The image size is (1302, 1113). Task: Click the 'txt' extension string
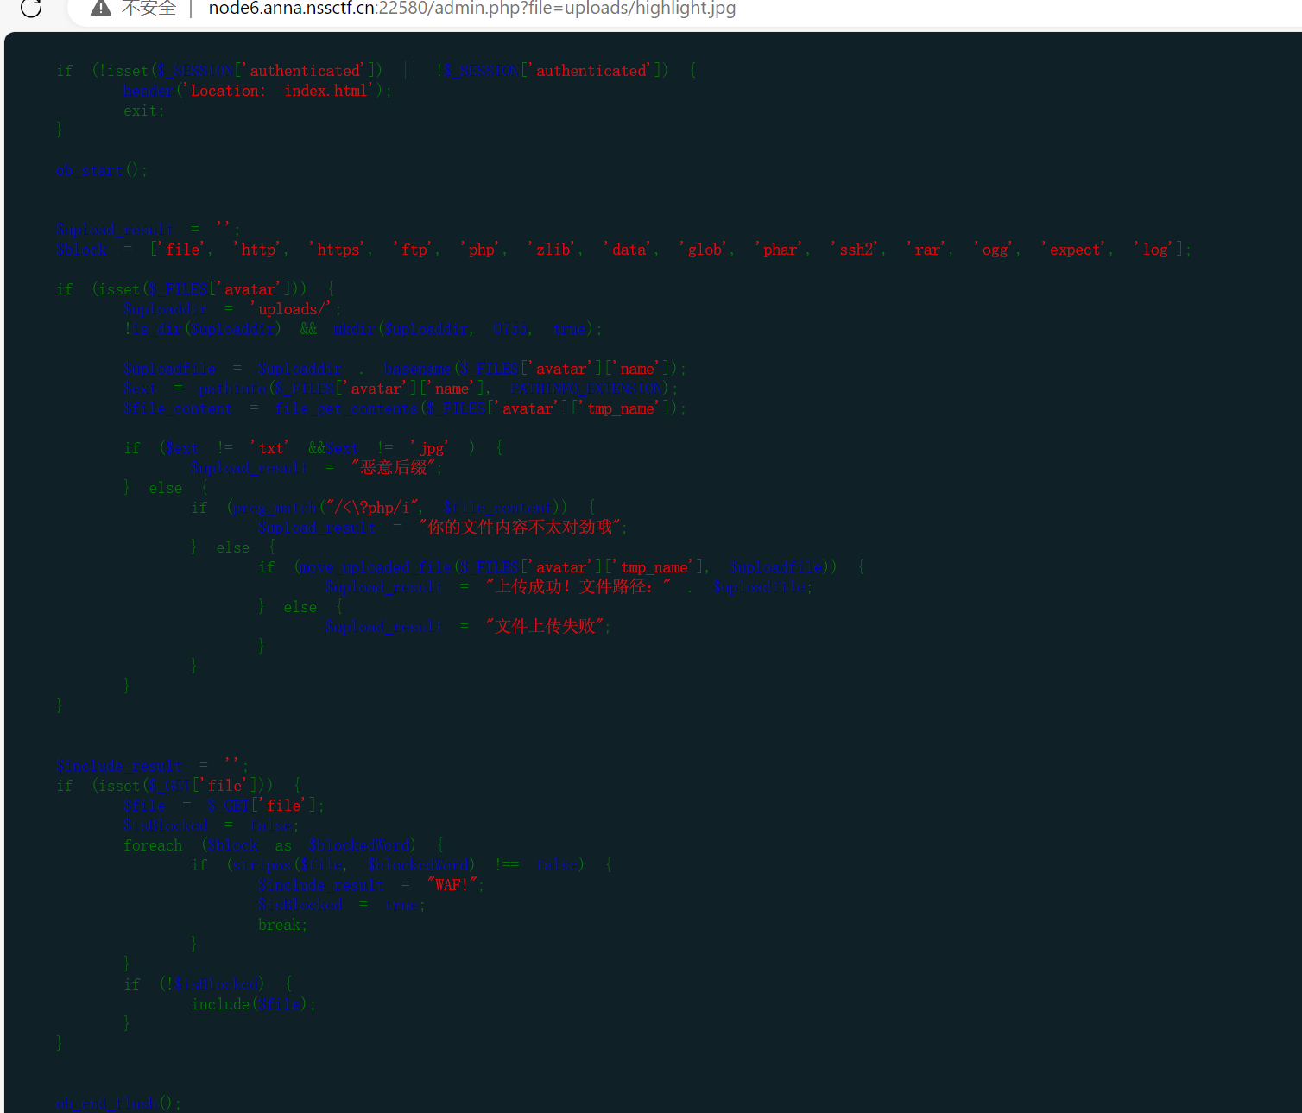[x=270, y=448]
